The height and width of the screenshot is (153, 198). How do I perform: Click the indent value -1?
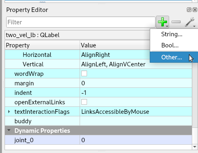pos(136,93)
